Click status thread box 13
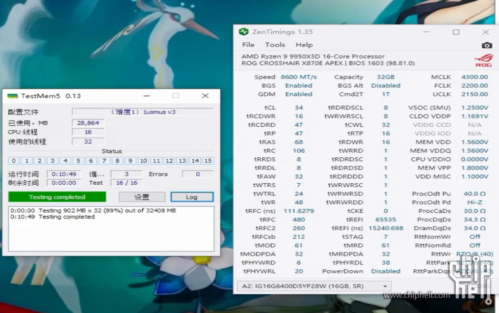This screenshot has height=313, width=499. 182,161
